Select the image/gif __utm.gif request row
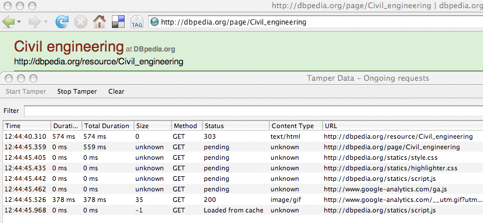Screen dimensions: 483x223 point(243,200)
